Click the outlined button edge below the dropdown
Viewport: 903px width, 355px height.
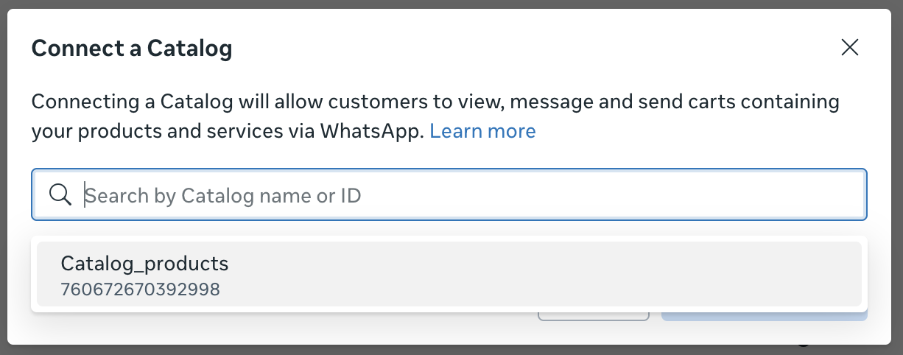[x=593, y=317]
